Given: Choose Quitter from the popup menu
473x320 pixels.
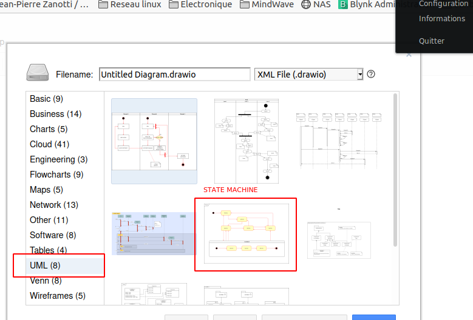Looking at the screenshot, I should tap(431, 41).
